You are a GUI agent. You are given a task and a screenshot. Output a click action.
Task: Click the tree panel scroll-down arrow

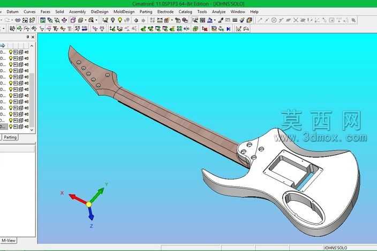click(32, 130)
